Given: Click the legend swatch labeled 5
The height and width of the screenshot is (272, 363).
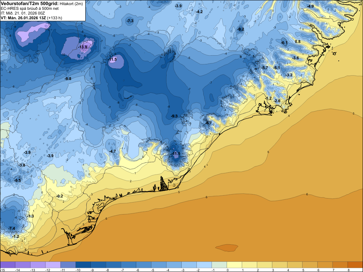Looking at the screenshot, I should click(x=310, y=265).
